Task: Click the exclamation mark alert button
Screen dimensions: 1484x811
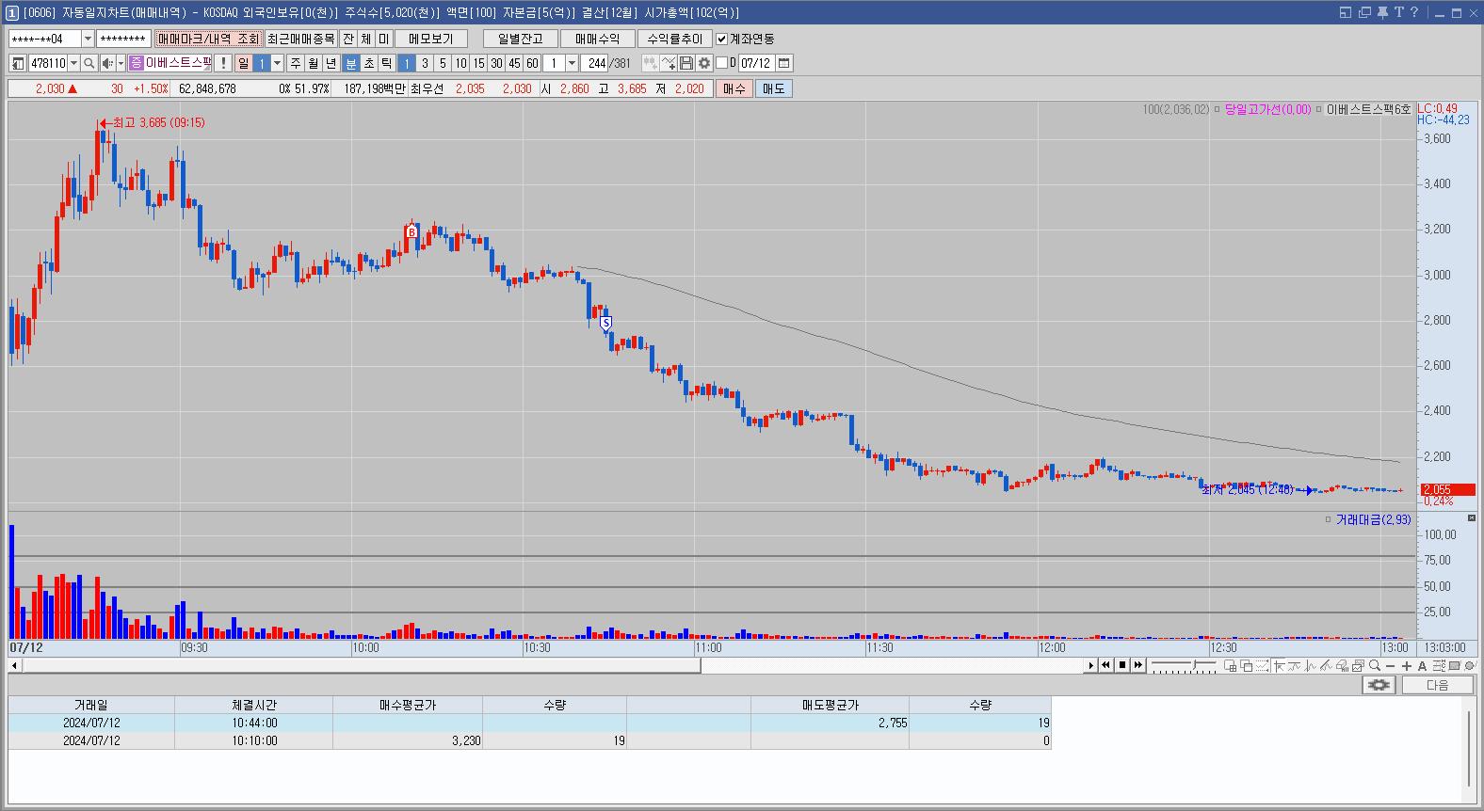Action: pyautogui.click(x=223, y=63)
